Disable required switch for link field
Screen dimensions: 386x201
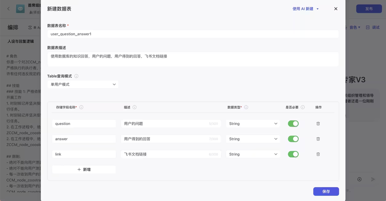coord(293,154)
